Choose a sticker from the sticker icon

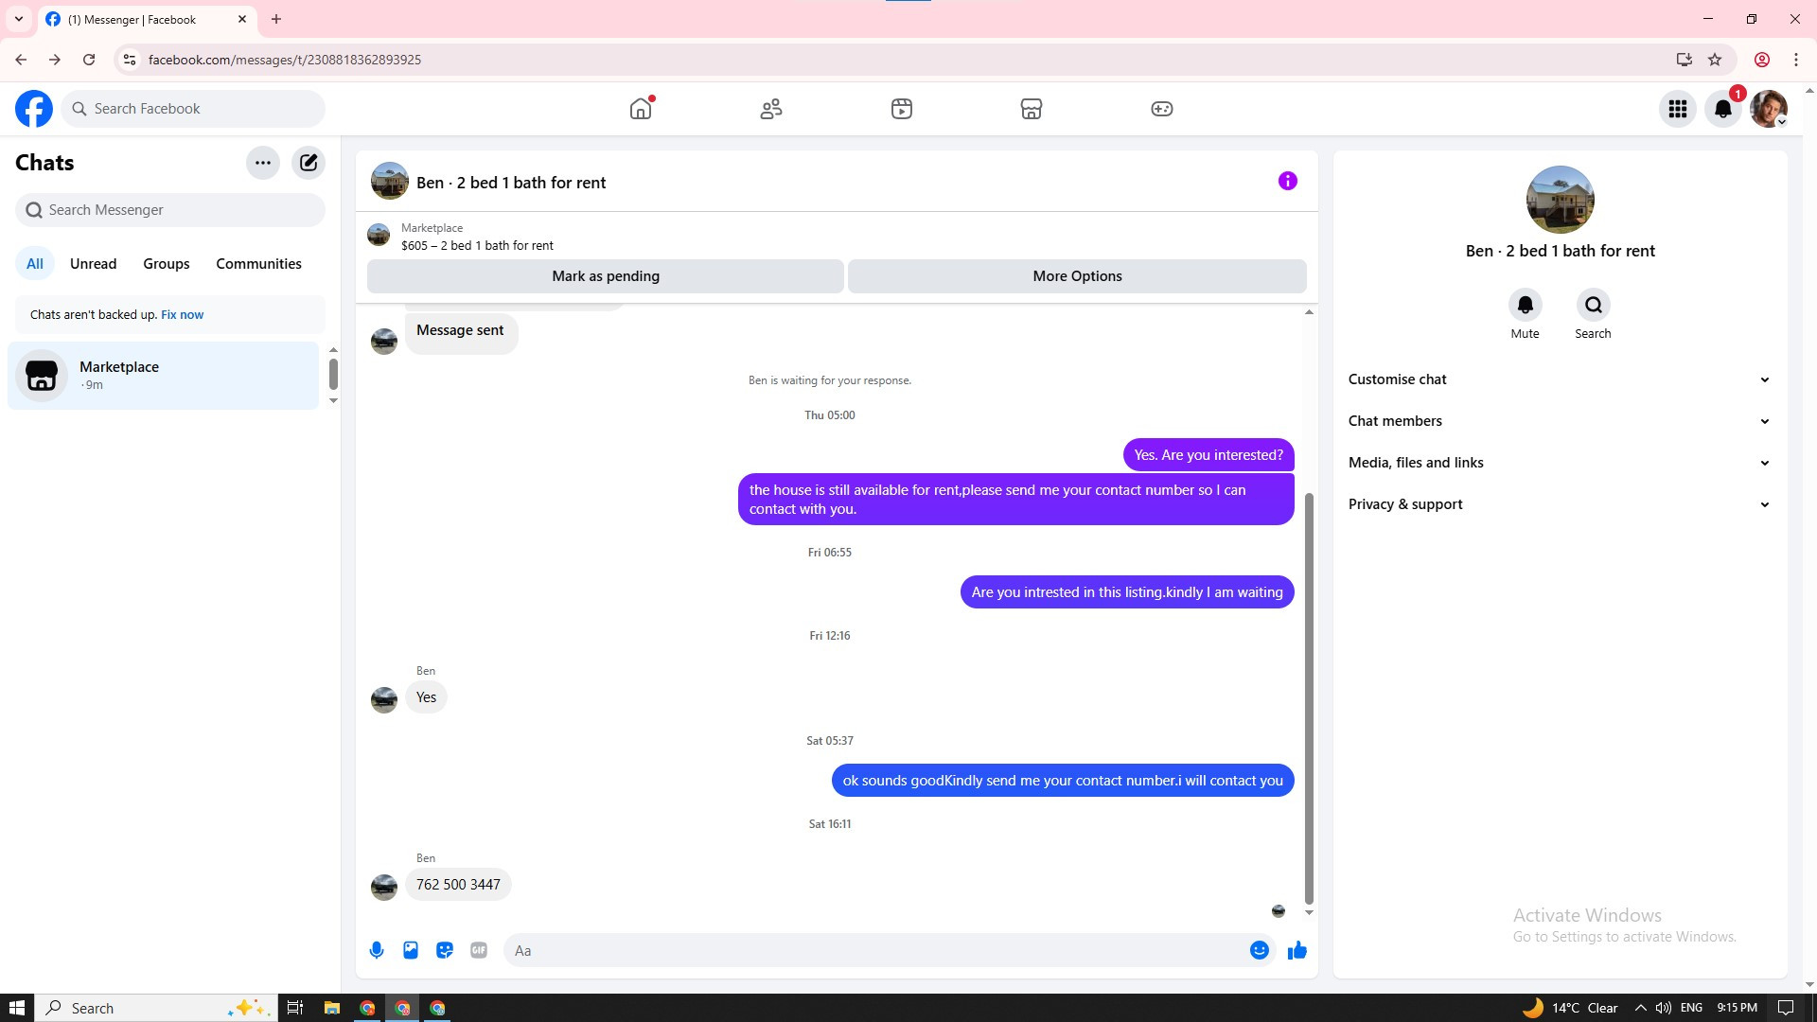[x=445, y=950]
